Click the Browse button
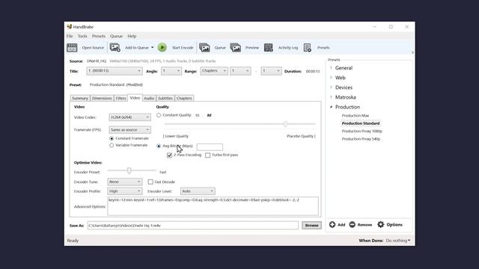 click(x=311, y=226)
